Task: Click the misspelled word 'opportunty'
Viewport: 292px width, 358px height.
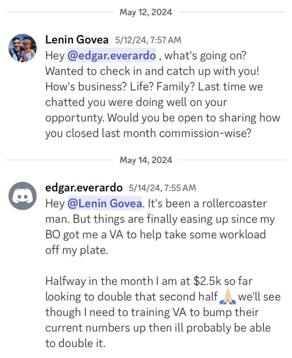Action: point(75,118)
